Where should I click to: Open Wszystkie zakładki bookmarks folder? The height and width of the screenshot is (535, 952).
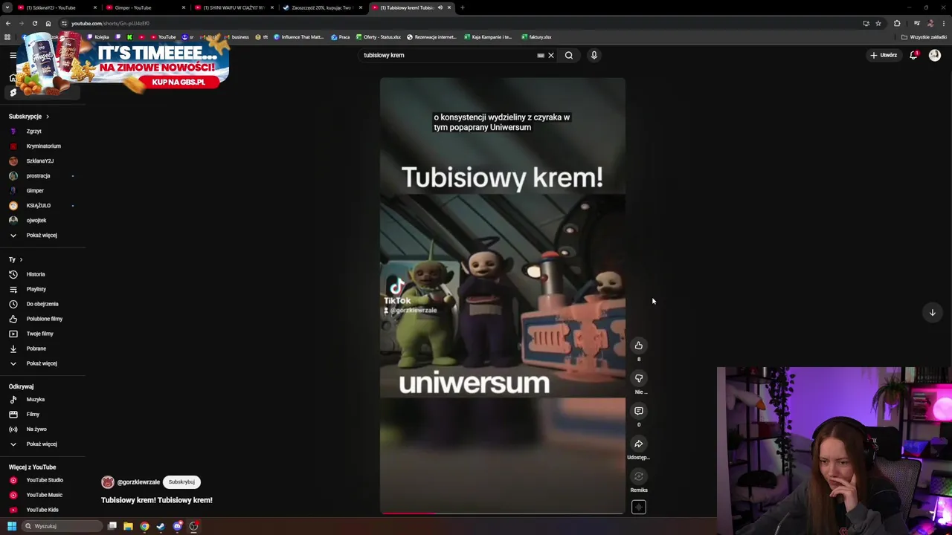point(924,37)
